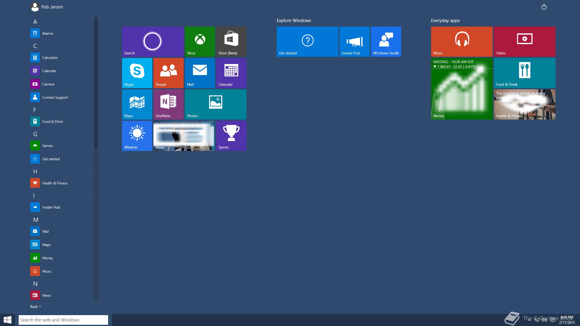This screenshot has height=326, width=580.
Task: Open News in the app list
Action: [62, 295]
